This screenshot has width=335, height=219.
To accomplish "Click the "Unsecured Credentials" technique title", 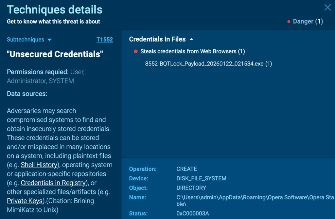I will (x=55, y=54).
